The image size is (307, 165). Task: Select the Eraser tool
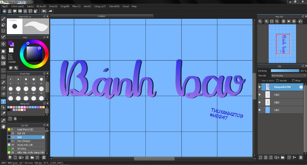point(3,25)
